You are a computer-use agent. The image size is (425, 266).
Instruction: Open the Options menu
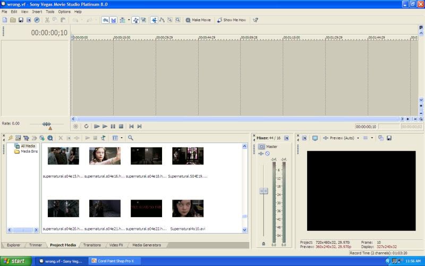point(64,12)
